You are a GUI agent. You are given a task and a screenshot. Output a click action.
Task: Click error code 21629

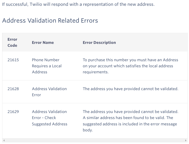coord(13,112)
